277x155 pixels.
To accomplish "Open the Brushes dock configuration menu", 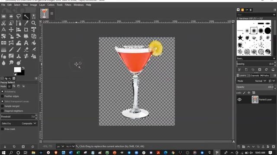I will [x=275, y=10].
